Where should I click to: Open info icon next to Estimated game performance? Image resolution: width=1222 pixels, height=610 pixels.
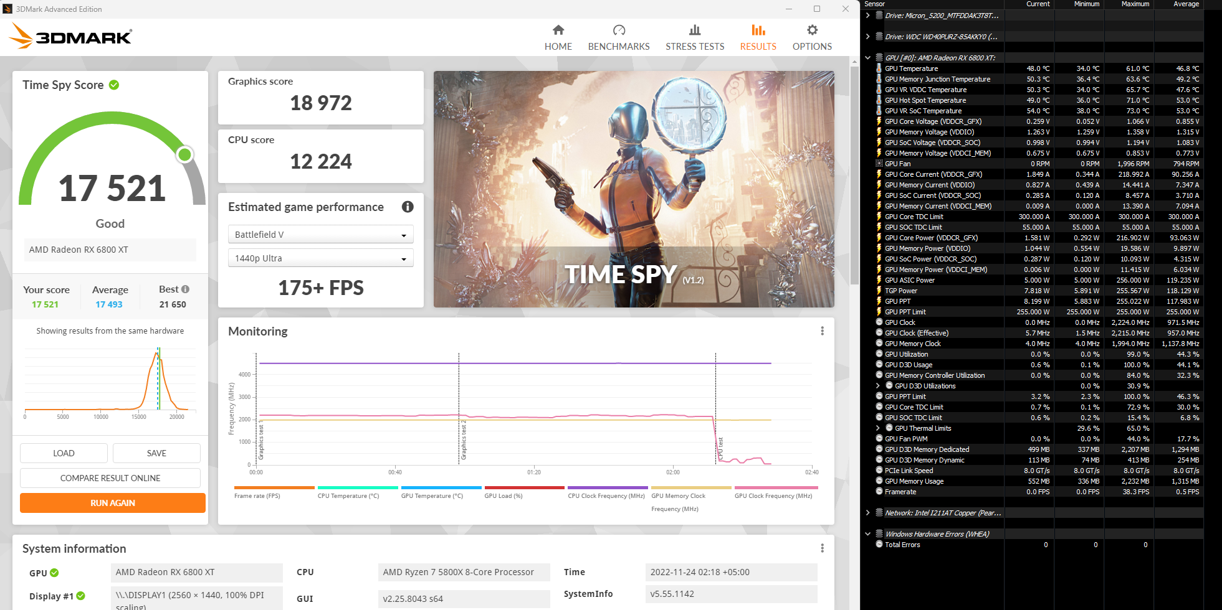tap(408, 207)
